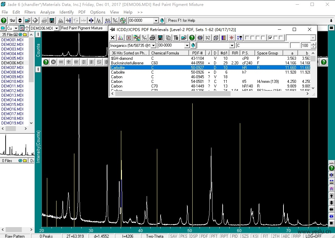Viewport: 335px width, 238px height.
Task: Click the green help icon in PDF Retrievals toolbar
Action: coord(192,38)
